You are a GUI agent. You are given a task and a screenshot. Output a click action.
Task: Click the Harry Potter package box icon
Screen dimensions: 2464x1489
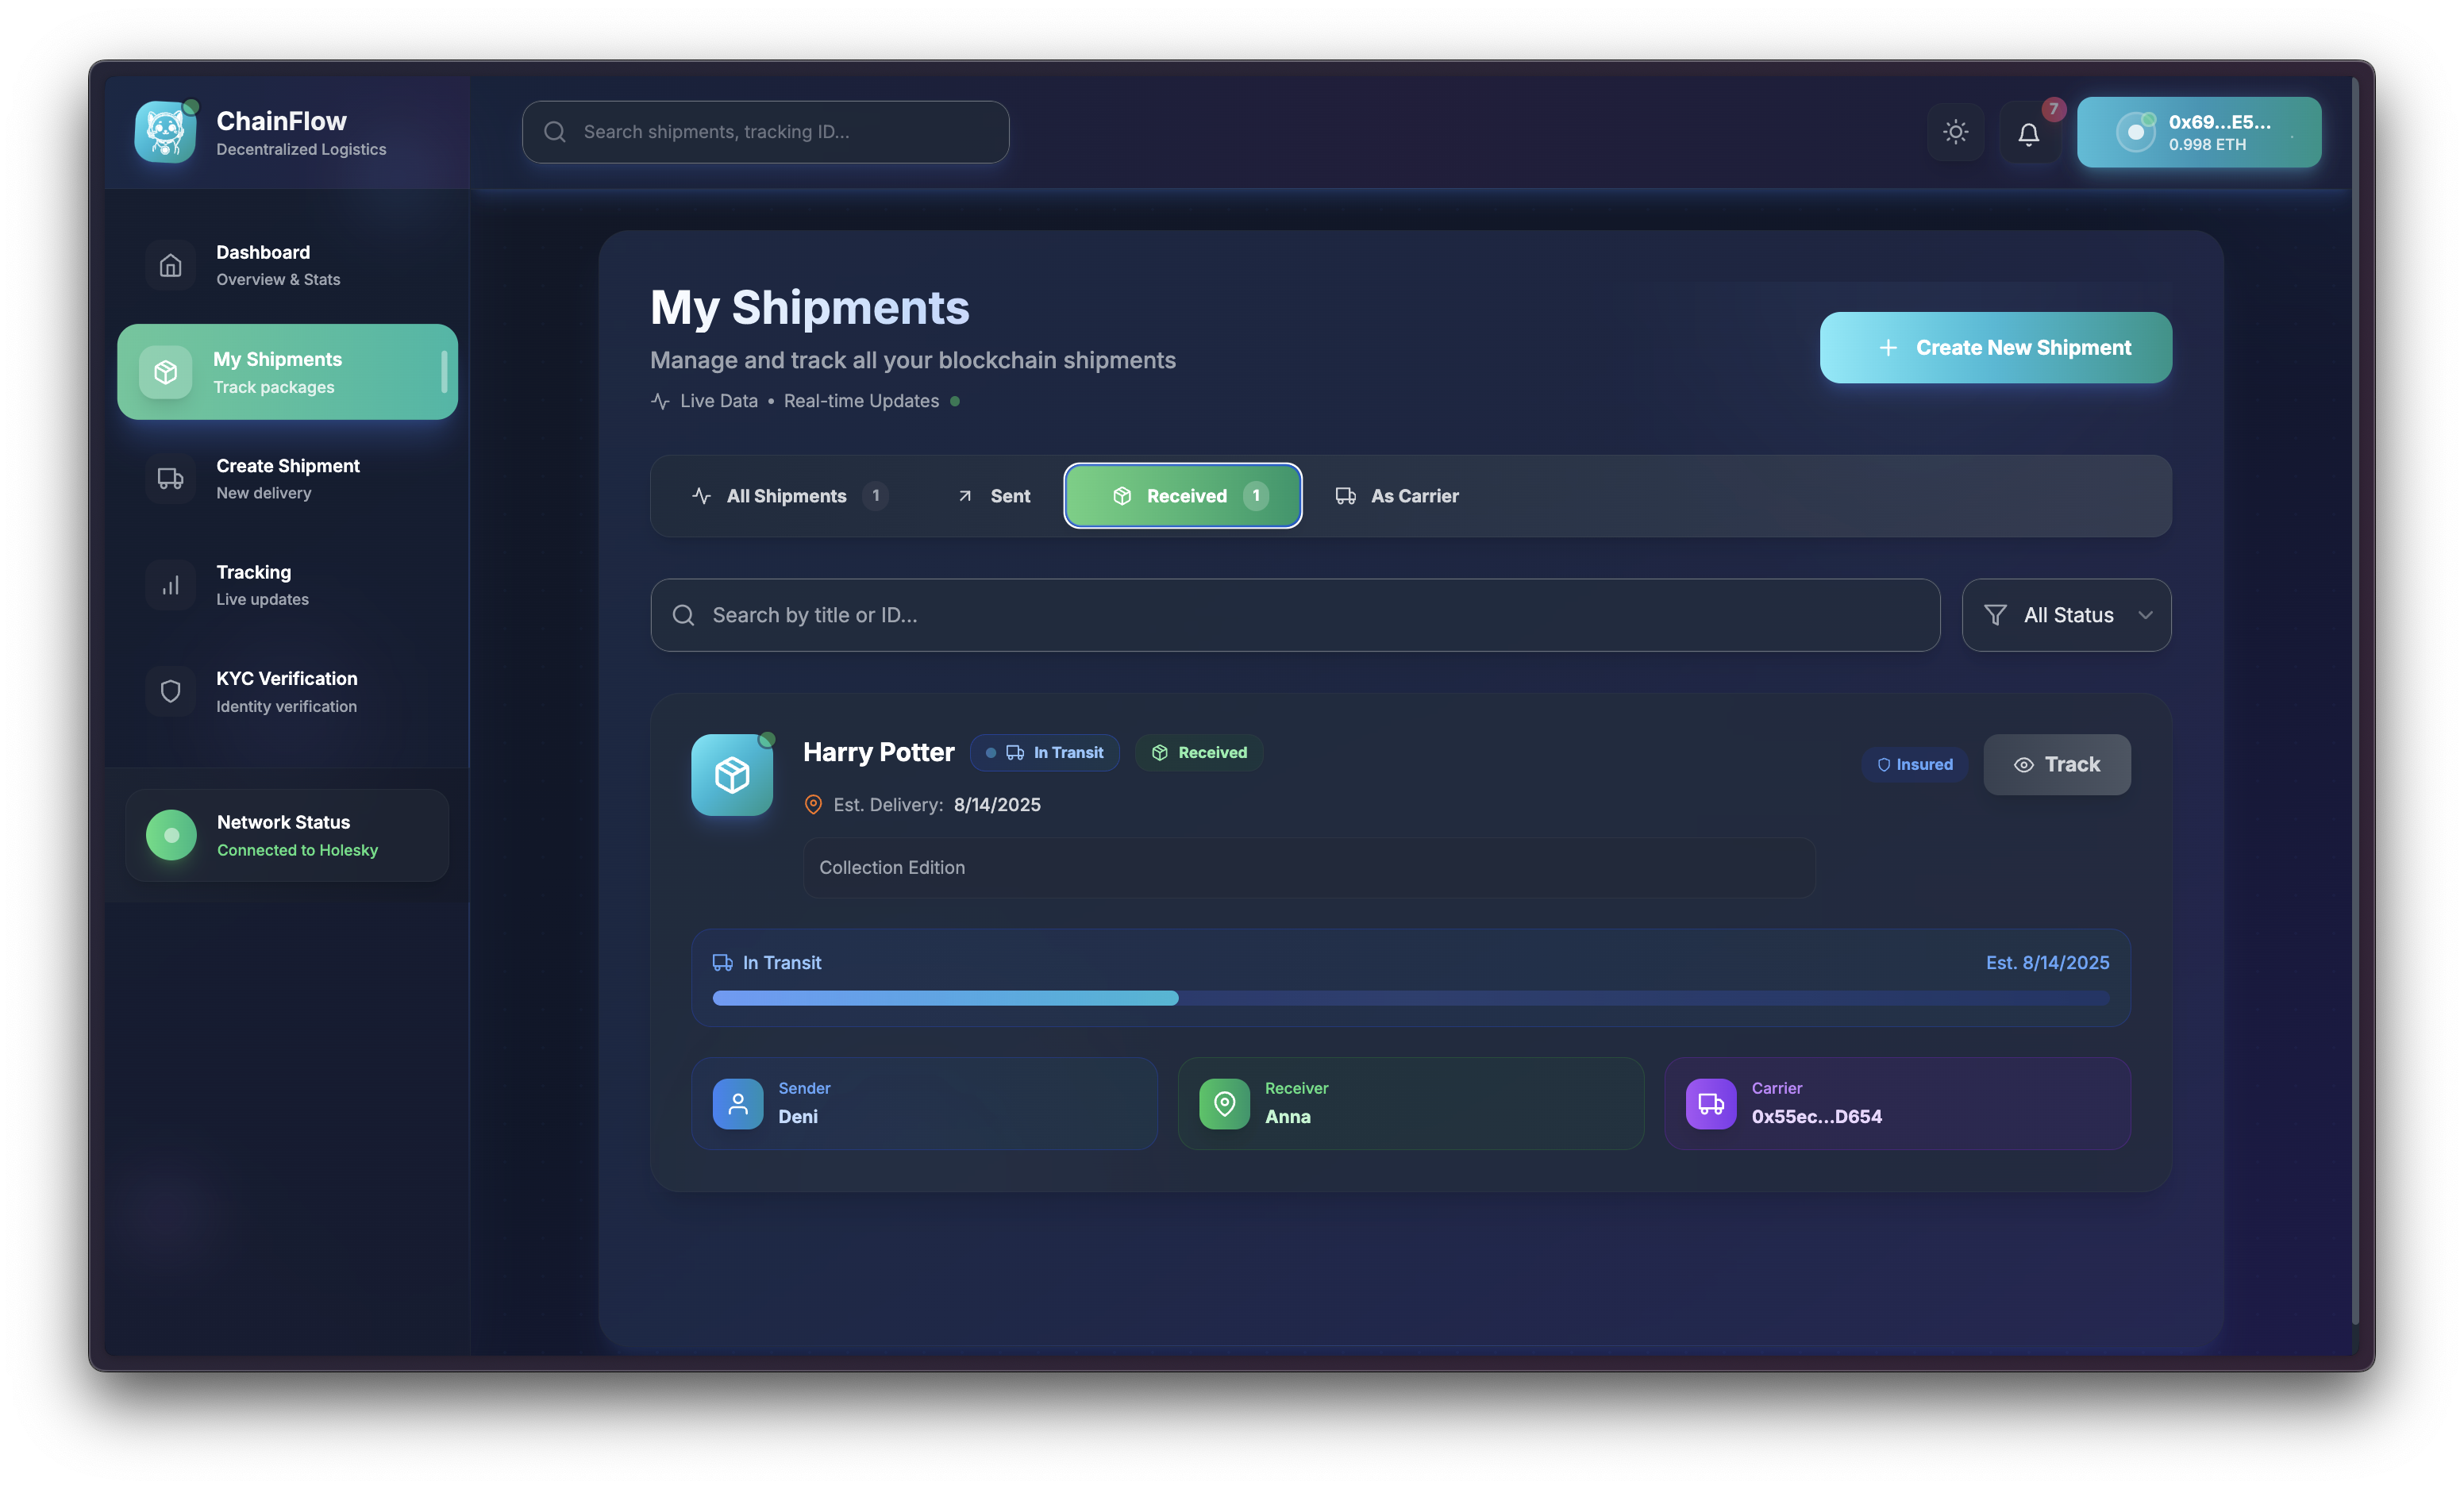tap(732, 775)
